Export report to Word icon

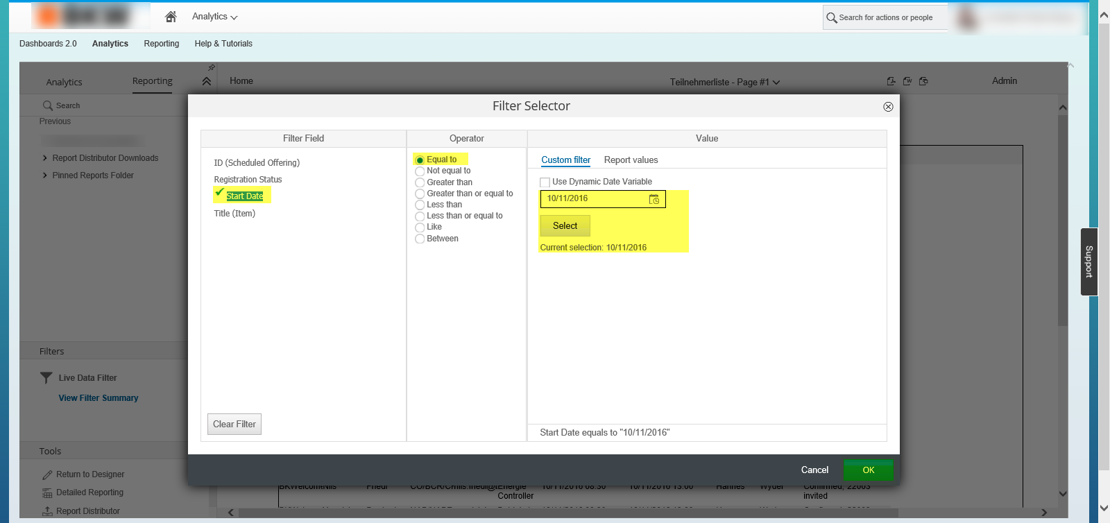[907, 81]
